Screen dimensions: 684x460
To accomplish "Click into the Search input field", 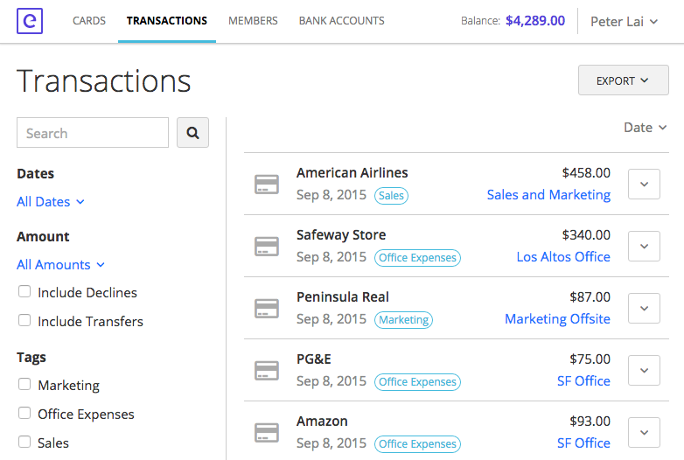I will (93, 133).
